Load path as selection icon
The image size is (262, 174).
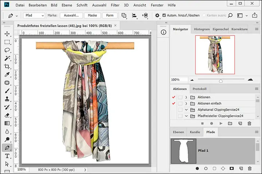tap(215, 169)
